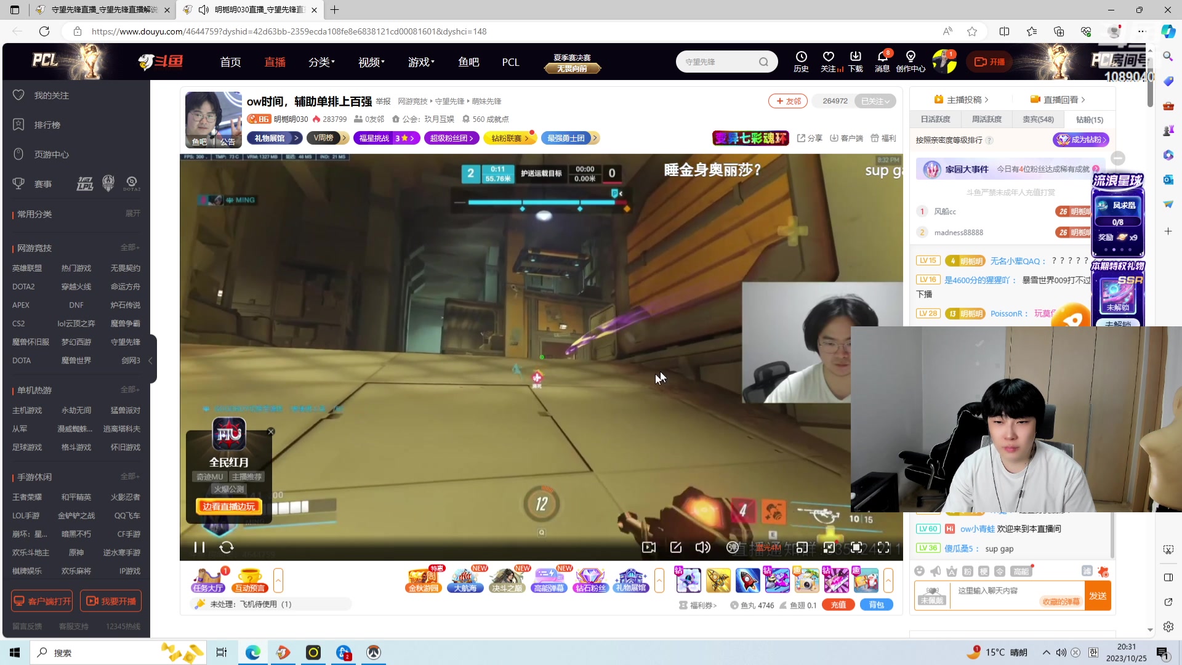Go to 首页 in top navigation
The height and width of the screenshot is (665, 1182).
click(x=230, y=62)
